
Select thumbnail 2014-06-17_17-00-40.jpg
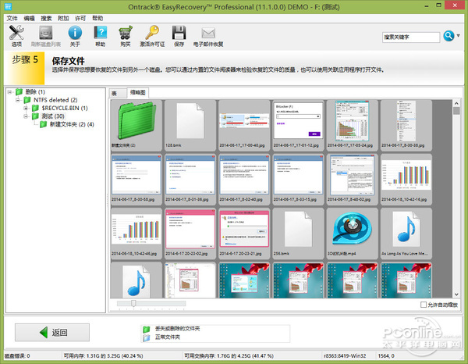[x=244, y=125]
